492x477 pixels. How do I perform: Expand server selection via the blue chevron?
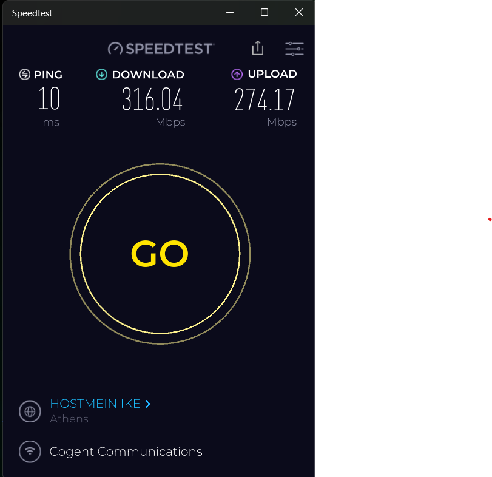(x=148, y=404)
